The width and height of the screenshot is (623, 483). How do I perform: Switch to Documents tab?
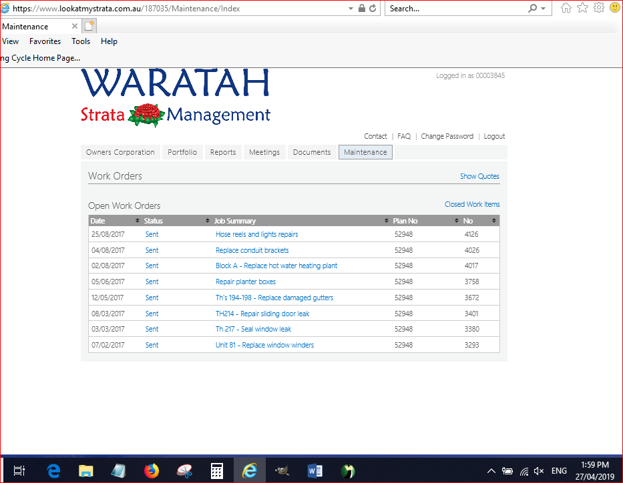pyautogui.click(x=312, y=152)
